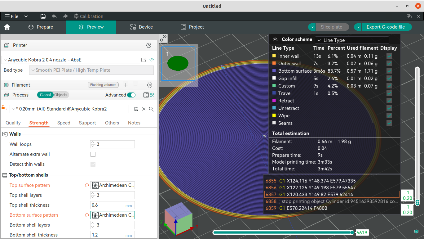The width and height of the screenshot is (424, 239).
Task: Open printer settings gear icon
Action: 149,45
